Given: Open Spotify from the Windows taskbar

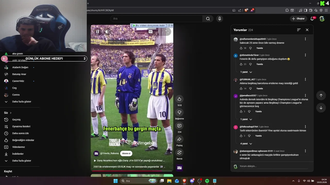Looking at the screenshot, I should [207, 181].
